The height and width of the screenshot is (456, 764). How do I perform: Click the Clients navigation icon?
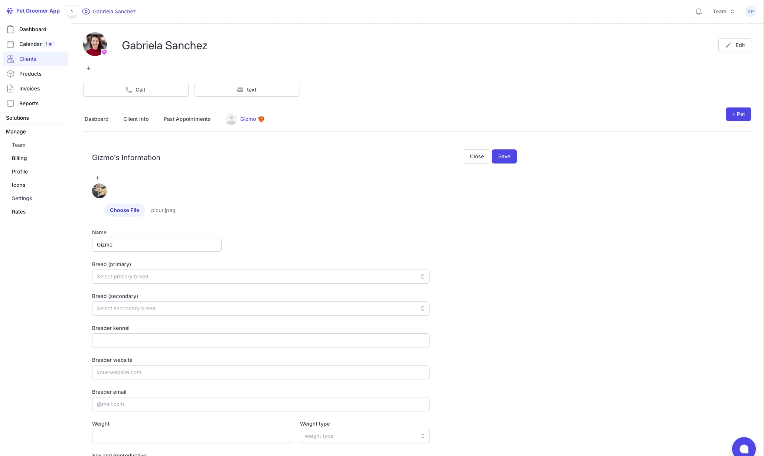11,59
